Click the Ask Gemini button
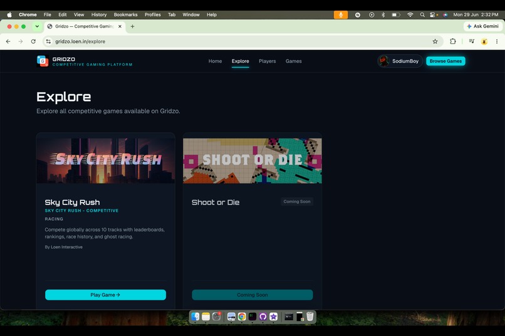Viewport: 505px width, 336px height. (483, 26)
